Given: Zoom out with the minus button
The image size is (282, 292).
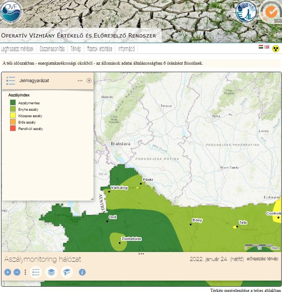Looking at the screenshot, I should pyautogui.click(x=17, y=272).
